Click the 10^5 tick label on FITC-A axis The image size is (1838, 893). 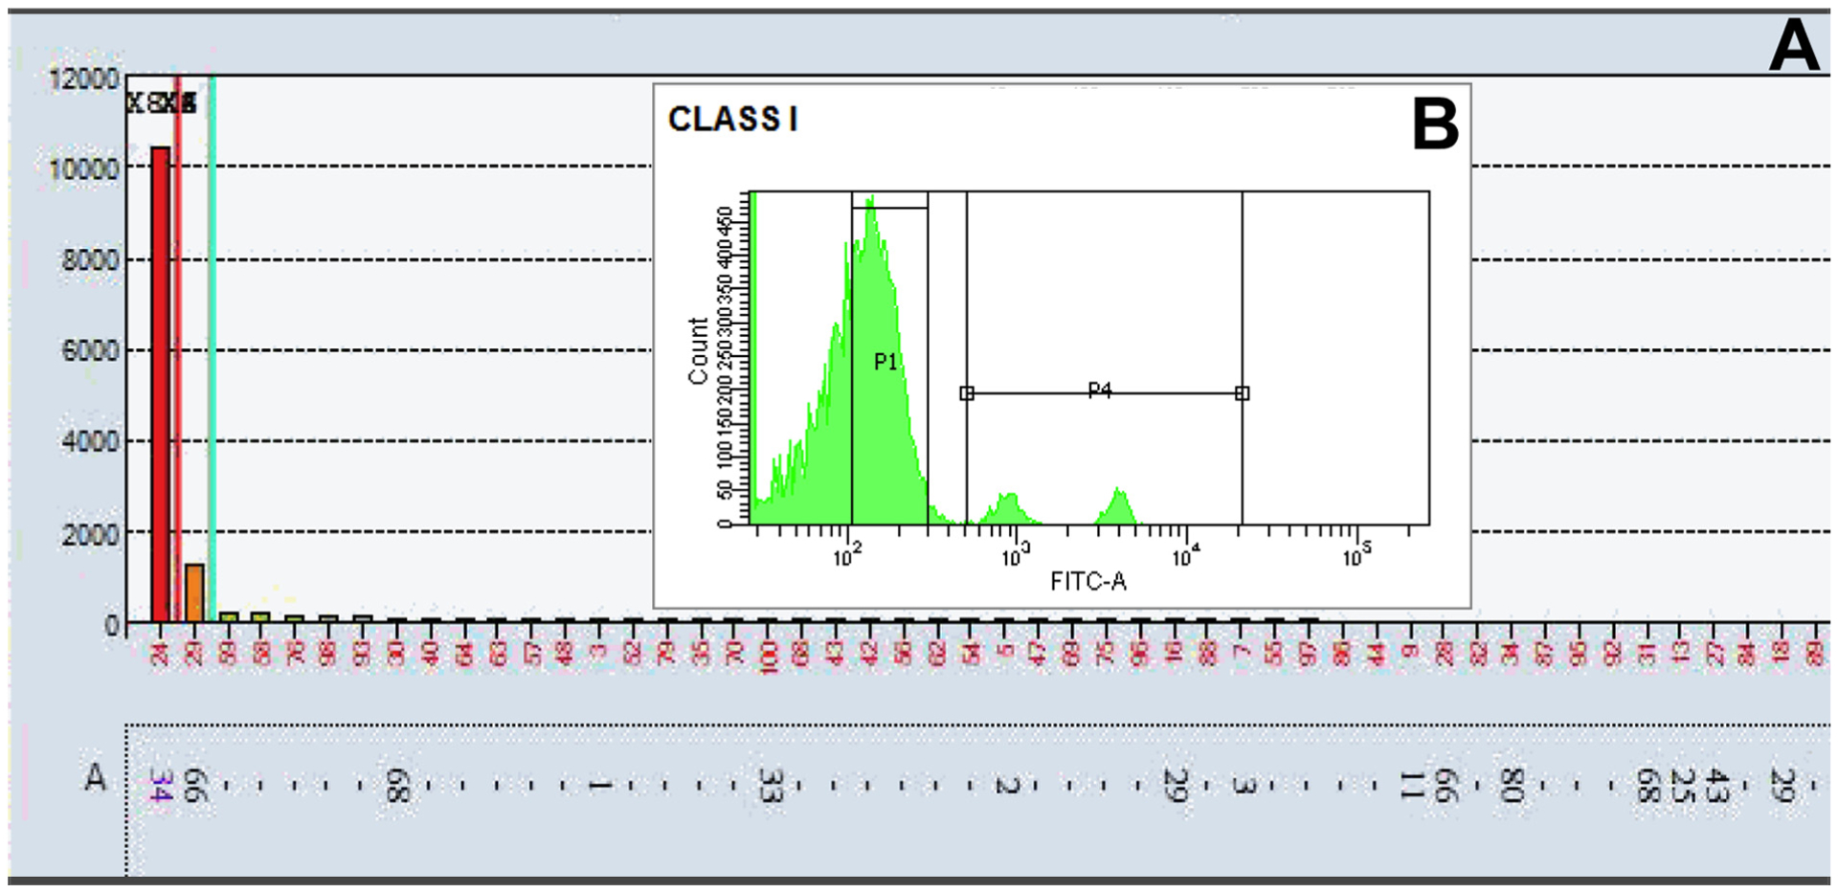tap(1356, 554)
